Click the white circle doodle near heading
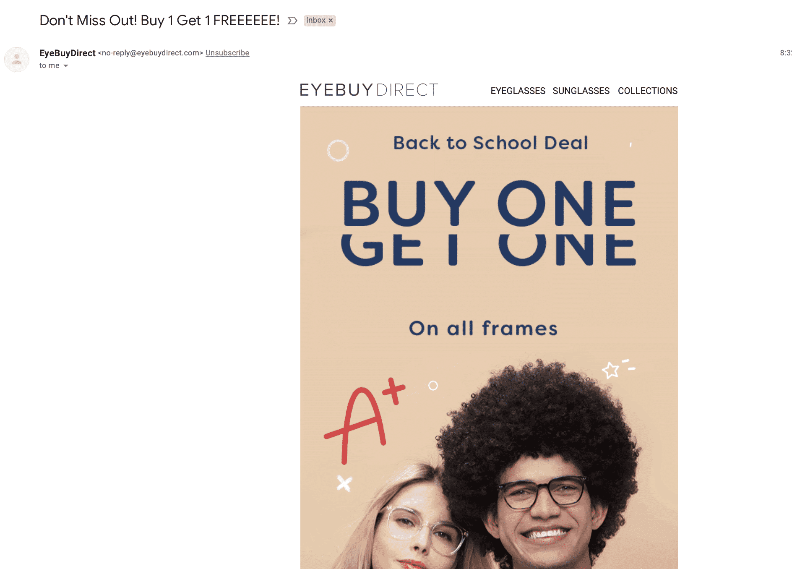Viewport: 792px width, 569px height. click(338, 150)
